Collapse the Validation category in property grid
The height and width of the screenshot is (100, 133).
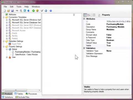pyautogui.click(x=84, y=48)
